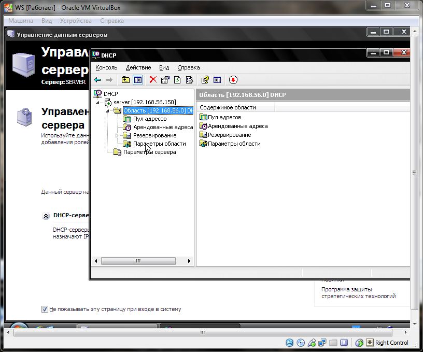Viewport: 423px width, 352px height.
Task: Open 'Программа защиты стратегических технологий' link
Action: (x=359, y=293)
